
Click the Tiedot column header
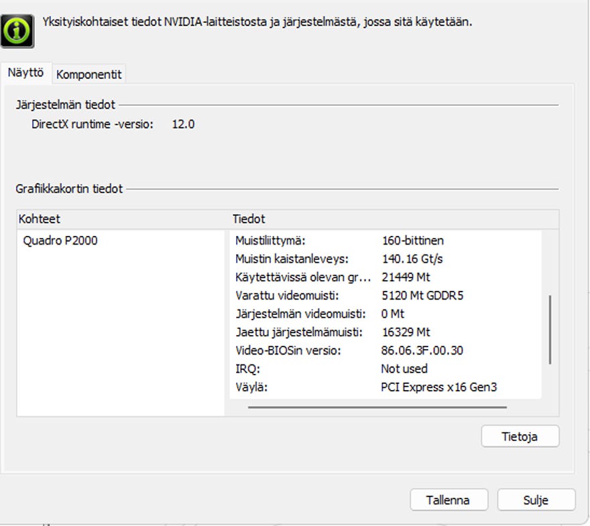click(249, 219)
